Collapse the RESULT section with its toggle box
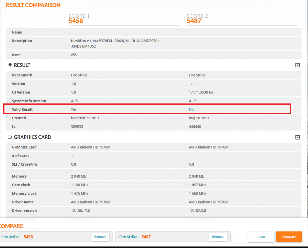The width and height of the screenshot is (308, 248). (297, 65)
